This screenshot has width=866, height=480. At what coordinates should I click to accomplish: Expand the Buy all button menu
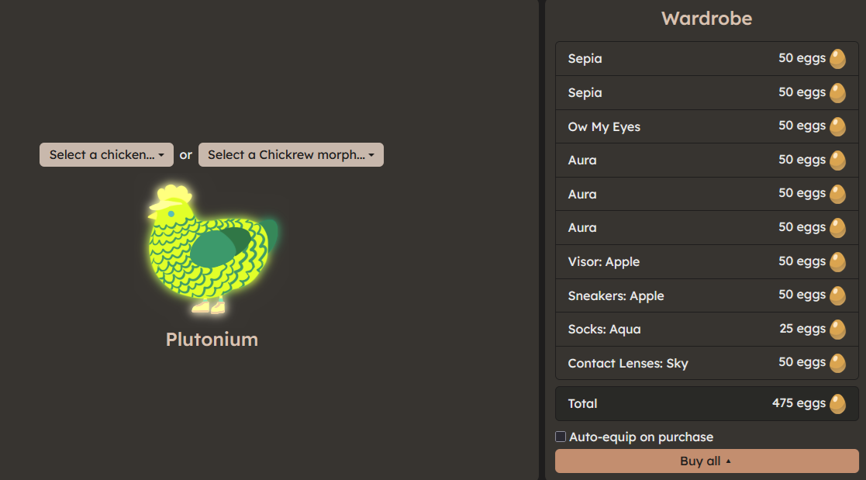point(706,461)
